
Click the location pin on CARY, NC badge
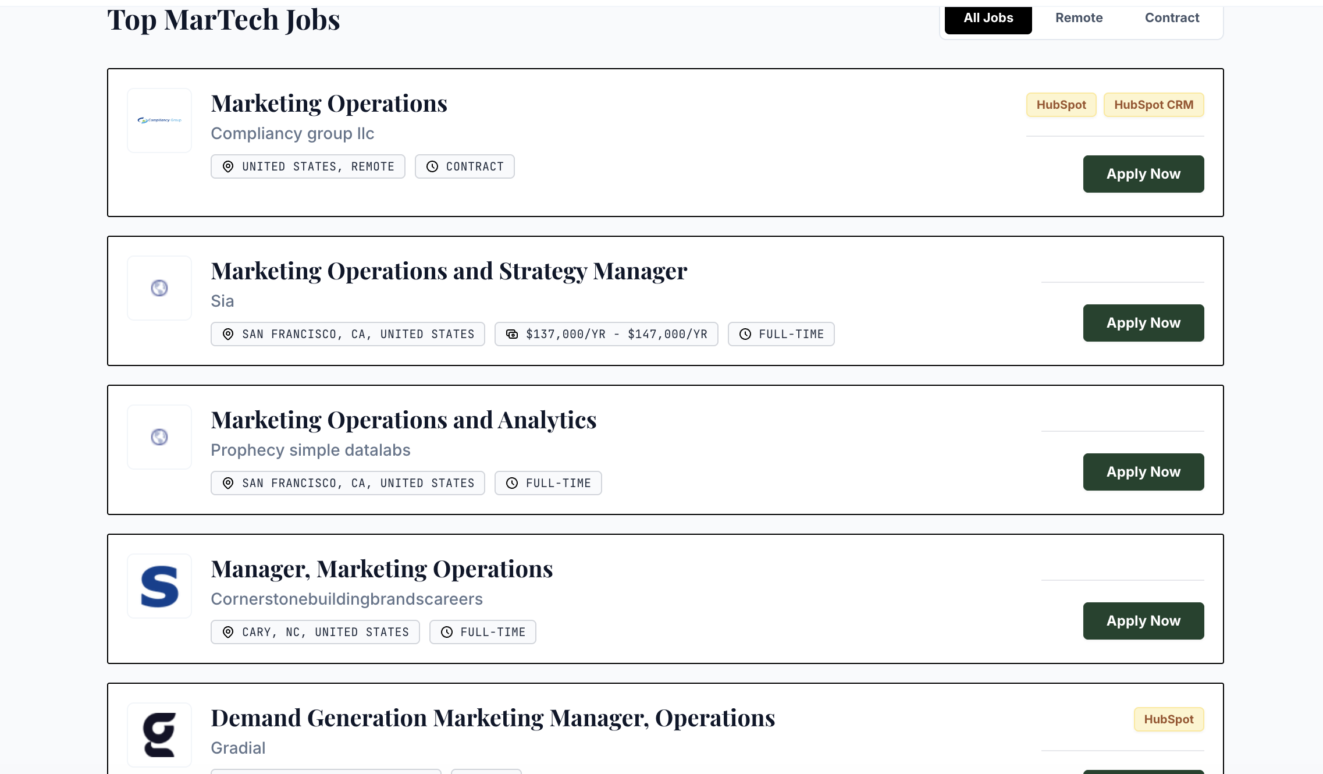pyautogui.click(x=227, y=632)
